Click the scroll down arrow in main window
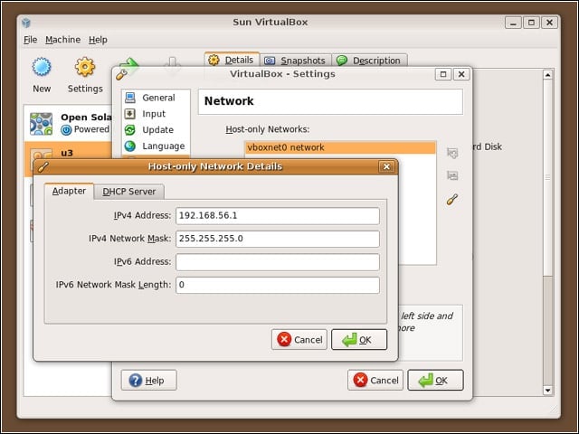Image resolution: width=579 pixels, height=434 pixels. point(547,390)
